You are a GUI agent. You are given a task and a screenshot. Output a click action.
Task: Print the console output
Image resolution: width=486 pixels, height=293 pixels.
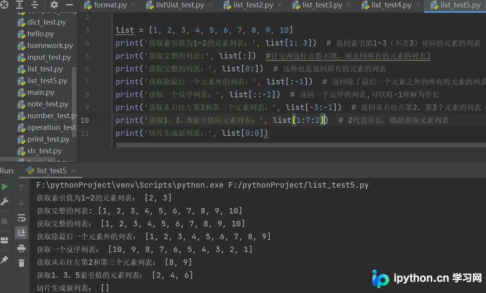(21, 249)
